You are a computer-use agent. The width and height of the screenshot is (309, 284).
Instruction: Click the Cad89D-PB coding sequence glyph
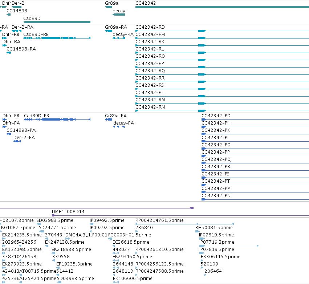pos(57,119)
